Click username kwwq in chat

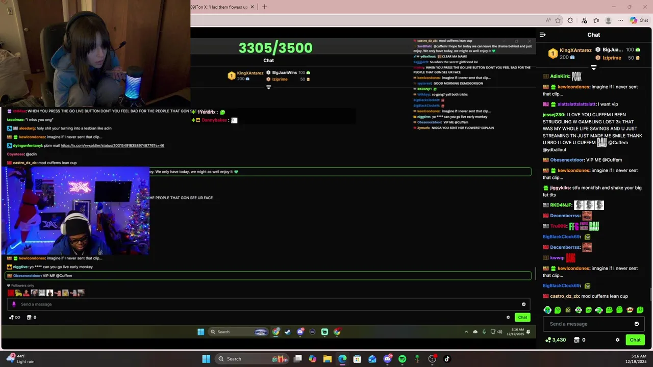[x=557, y=258]
